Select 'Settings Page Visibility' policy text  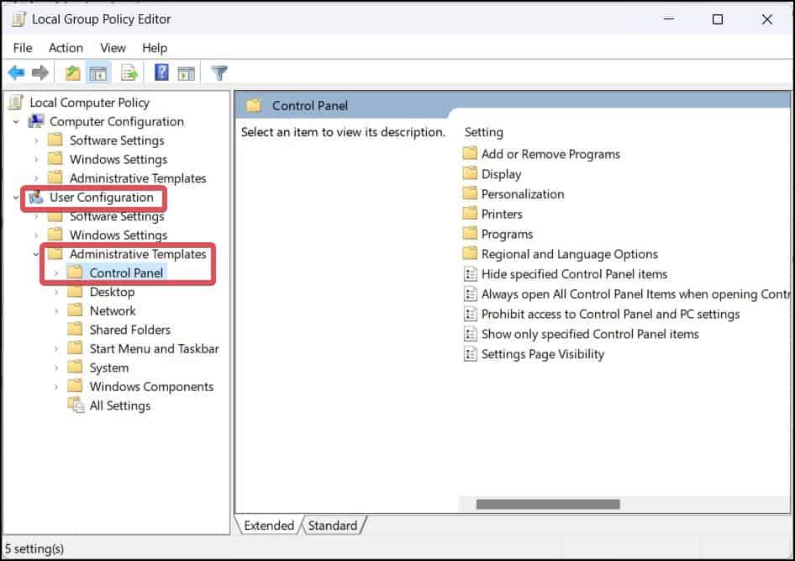543,354
